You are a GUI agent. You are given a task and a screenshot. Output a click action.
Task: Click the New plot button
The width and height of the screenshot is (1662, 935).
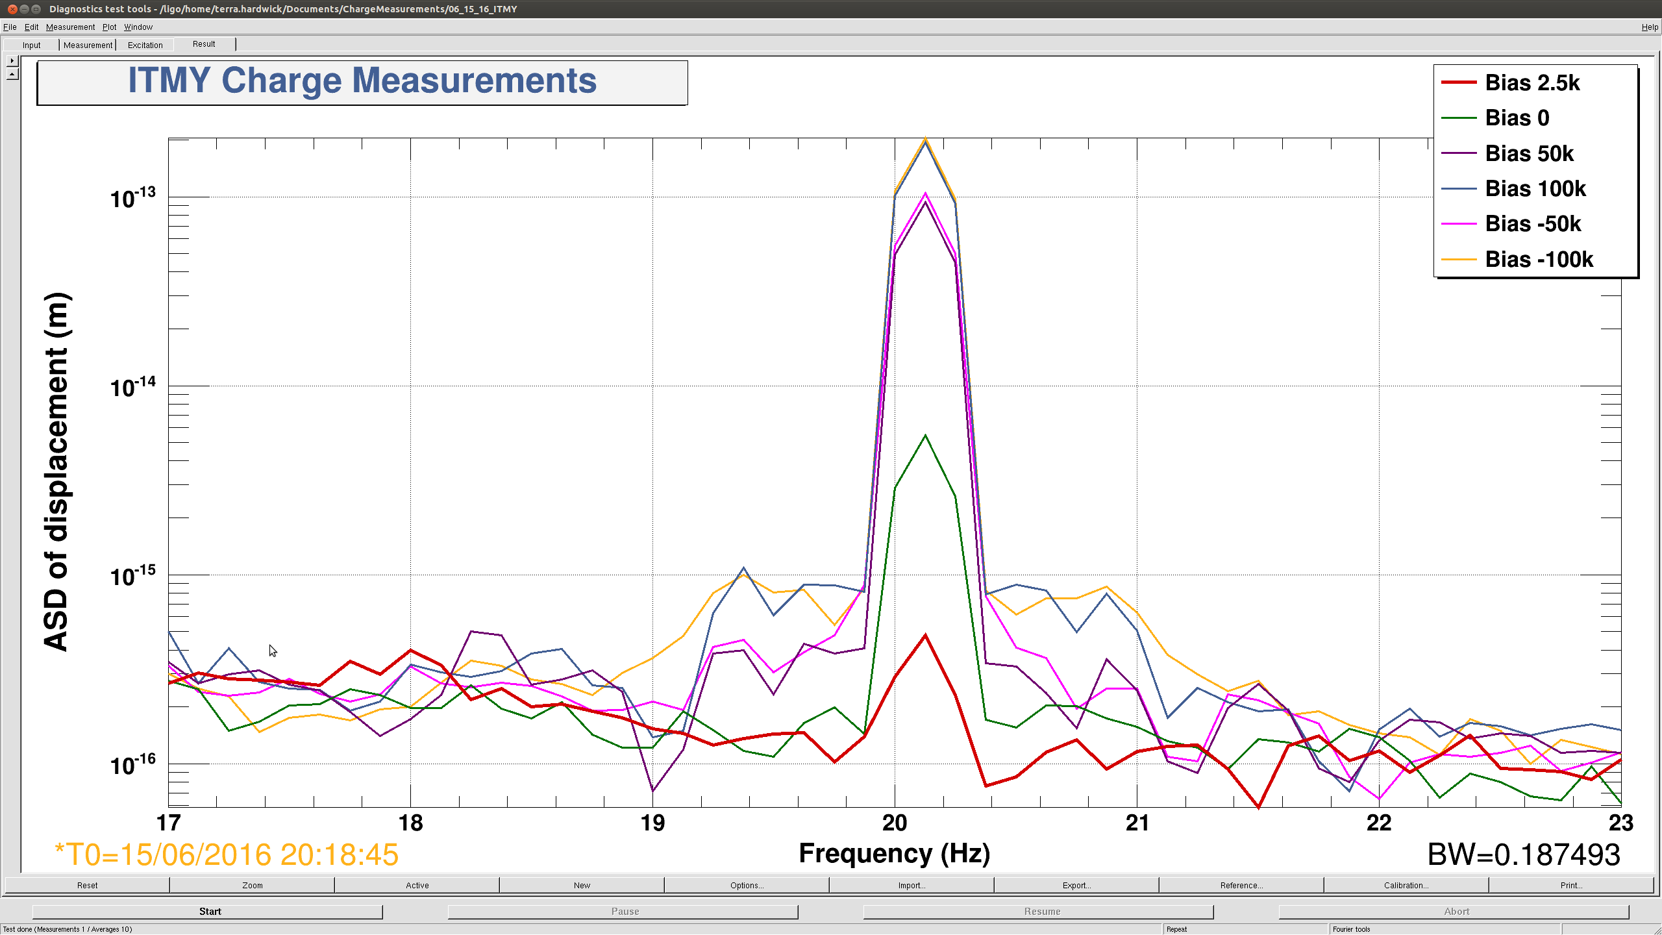[x=582, y=885]
